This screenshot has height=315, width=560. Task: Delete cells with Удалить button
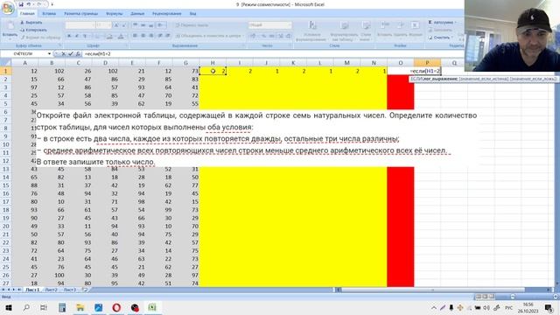(x=401, y=29)
